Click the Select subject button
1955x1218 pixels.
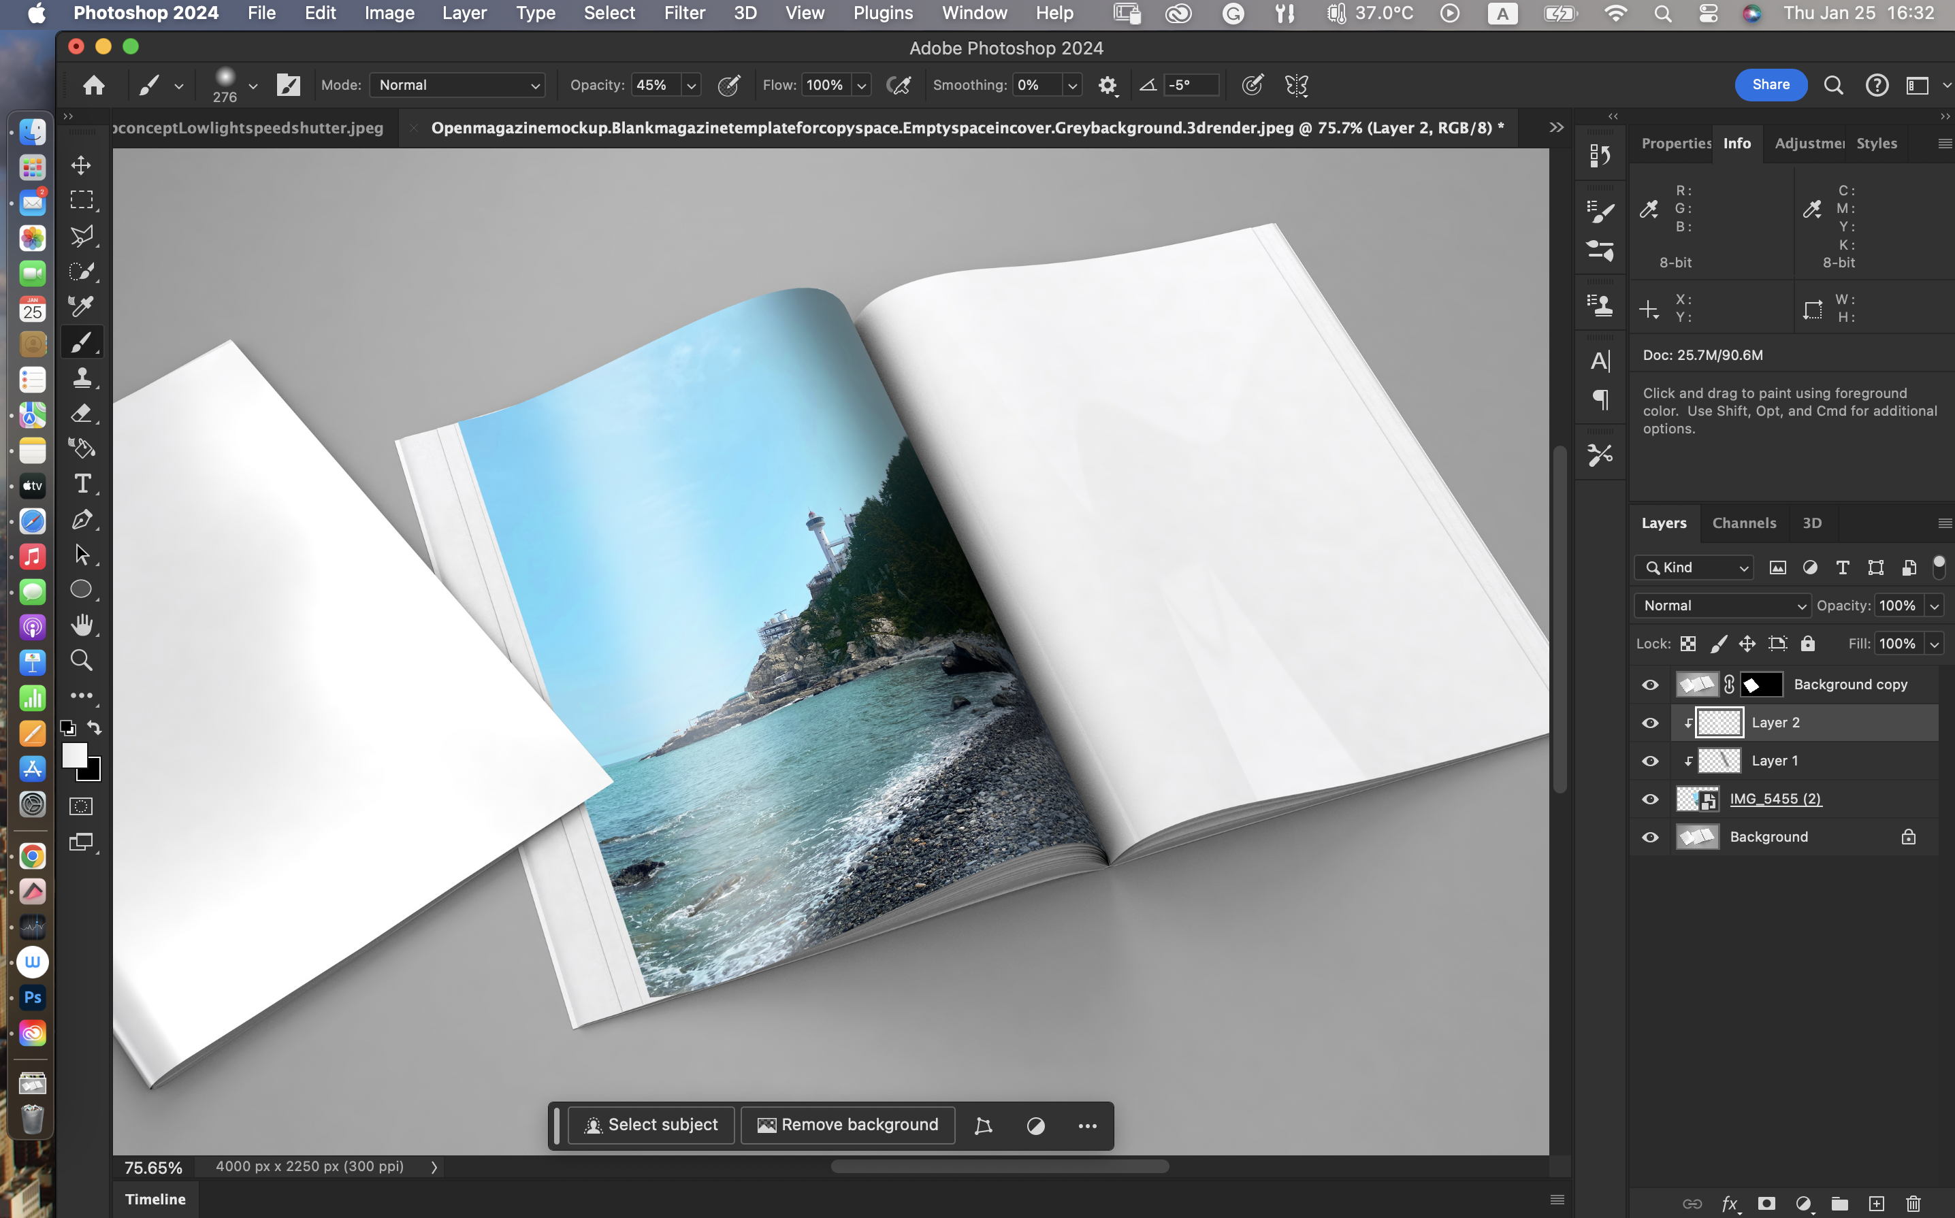651,1125
